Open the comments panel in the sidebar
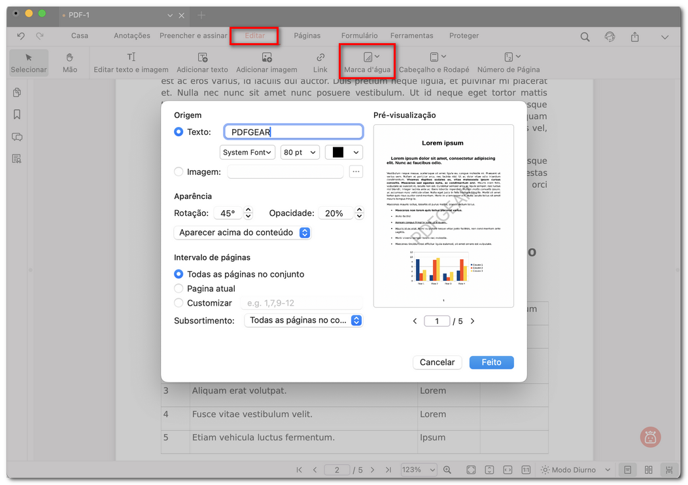The image size is (688, 485). 16,135
